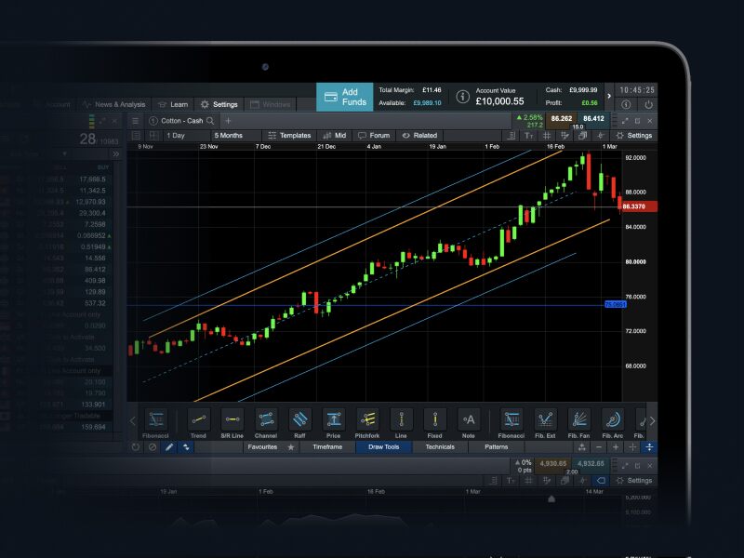Click the text size (Tt) icon on Cotton chart toolbar

528,136
